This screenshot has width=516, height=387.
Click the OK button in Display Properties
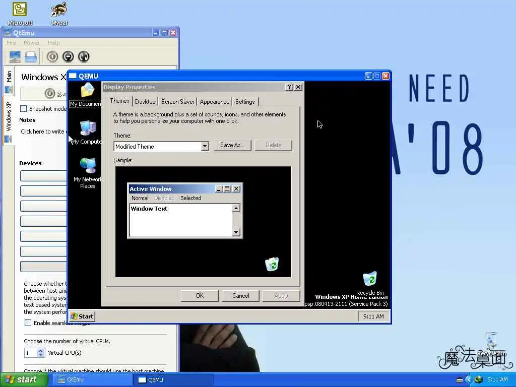200,295
